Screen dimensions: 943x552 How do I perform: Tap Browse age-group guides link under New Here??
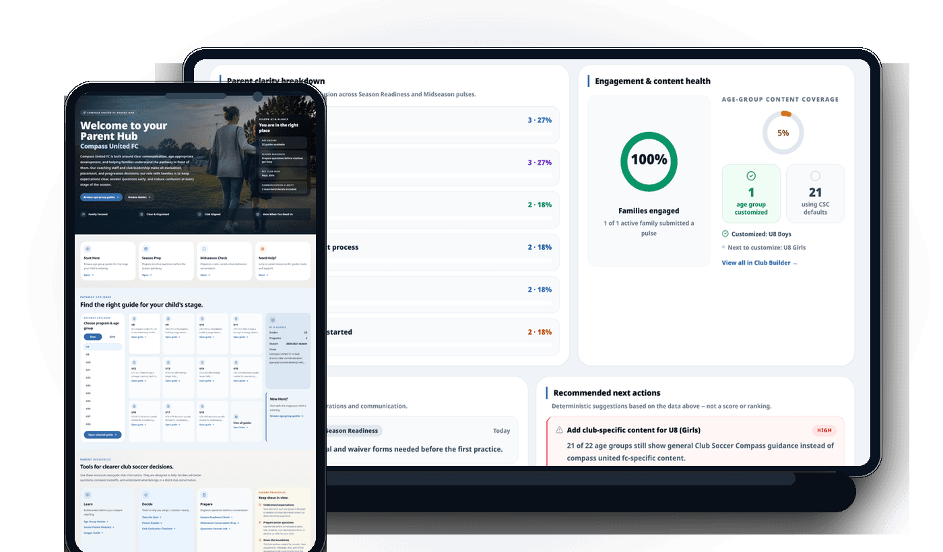tap(286, 416)
